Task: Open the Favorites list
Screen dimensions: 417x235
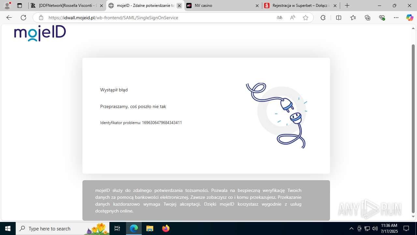Action: click(353, 18)
